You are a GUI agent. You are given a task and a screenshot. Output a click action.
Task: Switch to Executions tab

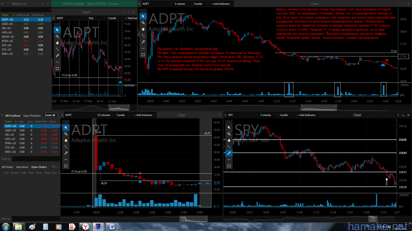(x=22, y=167)
